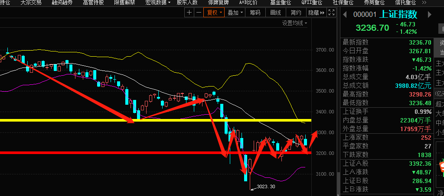Zoom out chart with minus icon
This screenshot has height=196, width=444.
click(x=199, y=13)
